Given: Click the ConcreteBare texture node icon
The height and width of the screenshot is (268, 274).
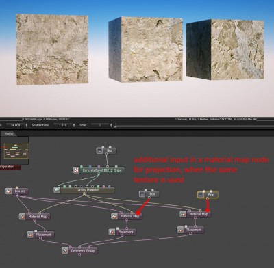Looking at the screenshot, I should pos(76,170).
